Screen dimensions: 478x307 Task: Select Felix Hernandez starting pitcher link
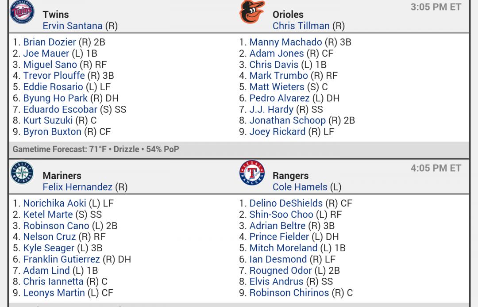(x=77, y=187)
